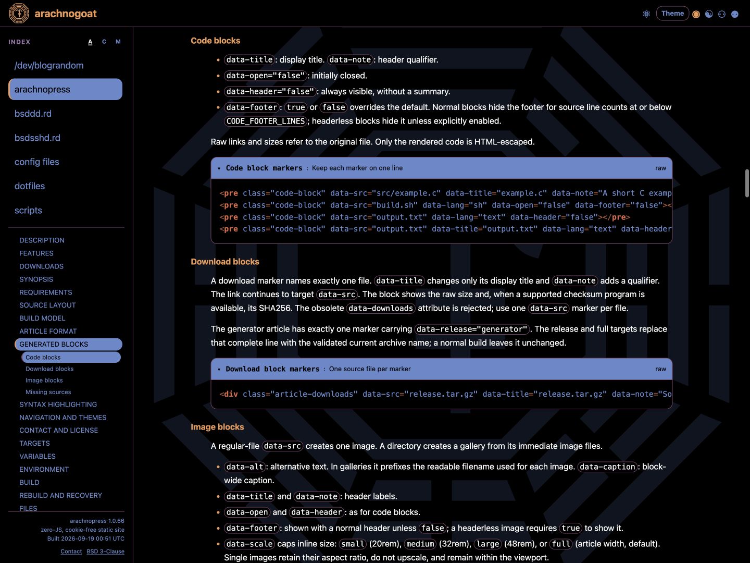This screenshot has height=563, width=750.
Task: Click the data-alt code label
Action: pos(245,467)
